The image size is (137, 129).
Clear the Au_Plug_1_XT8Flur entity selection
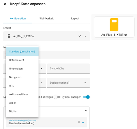pyautogui.click(x=80, y=36)
